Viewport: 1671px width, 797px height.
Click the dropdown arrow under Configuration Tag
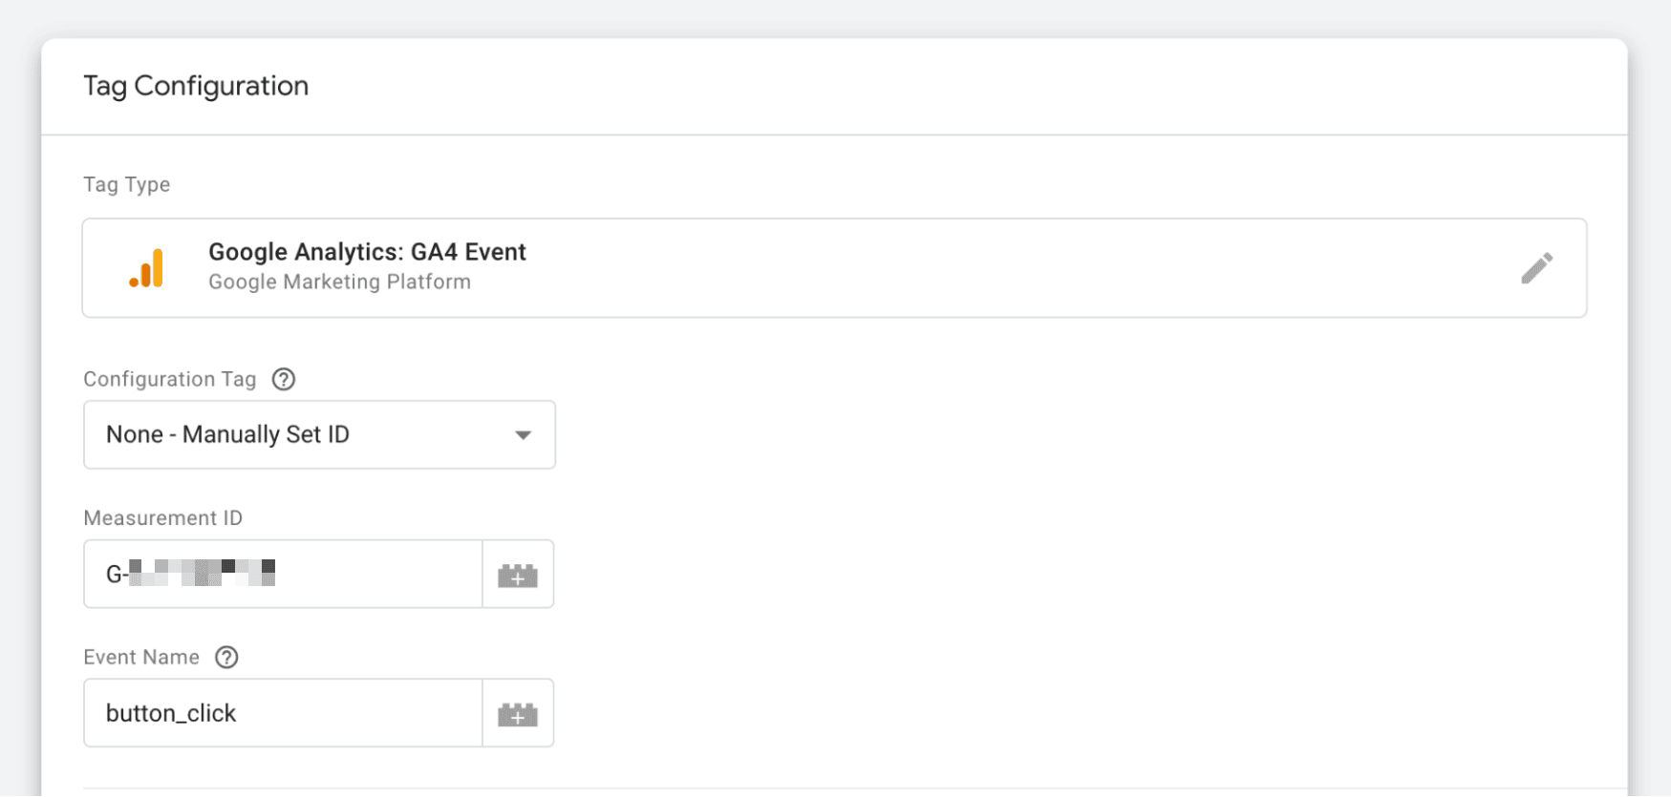(x=523, y=434)
